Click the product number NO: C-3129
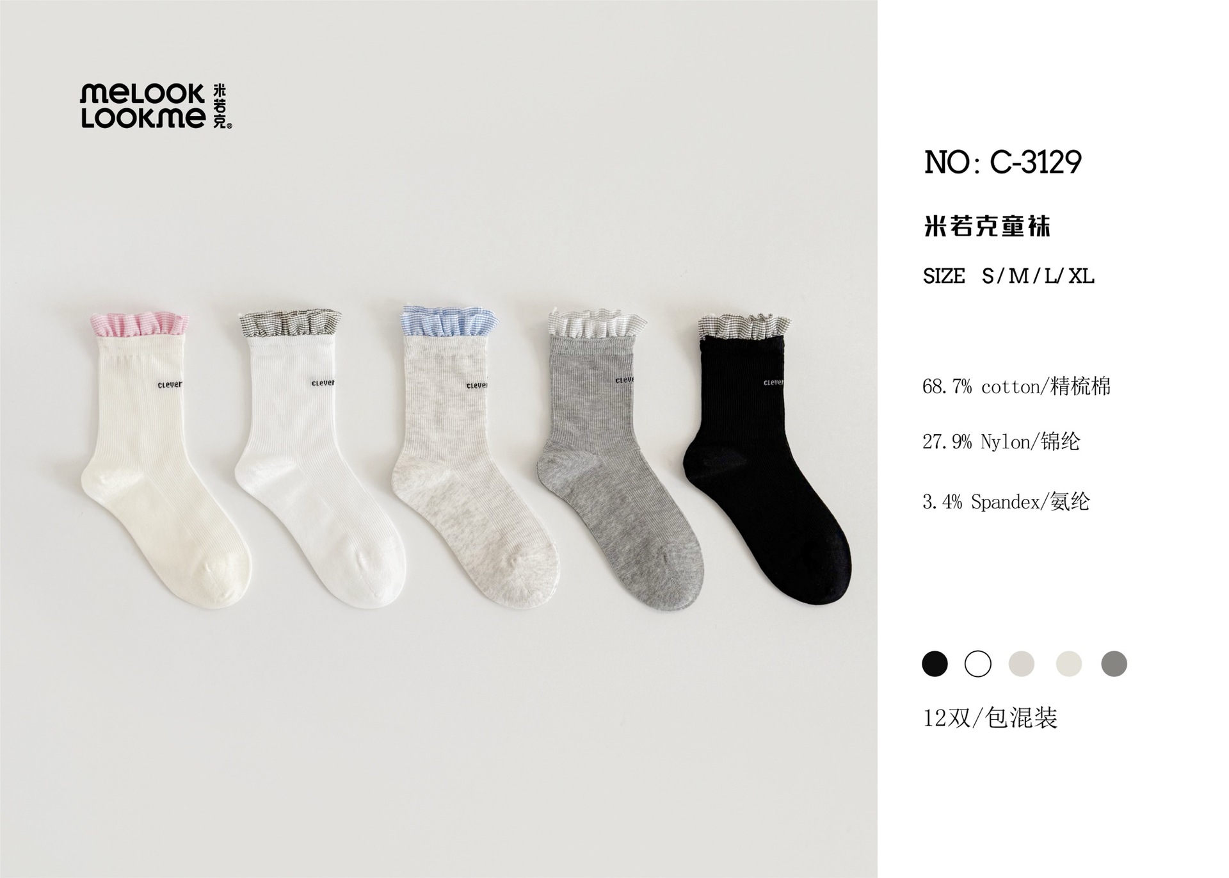The width and height of the screenshot is (1229, 878). tap(1002, 162)
